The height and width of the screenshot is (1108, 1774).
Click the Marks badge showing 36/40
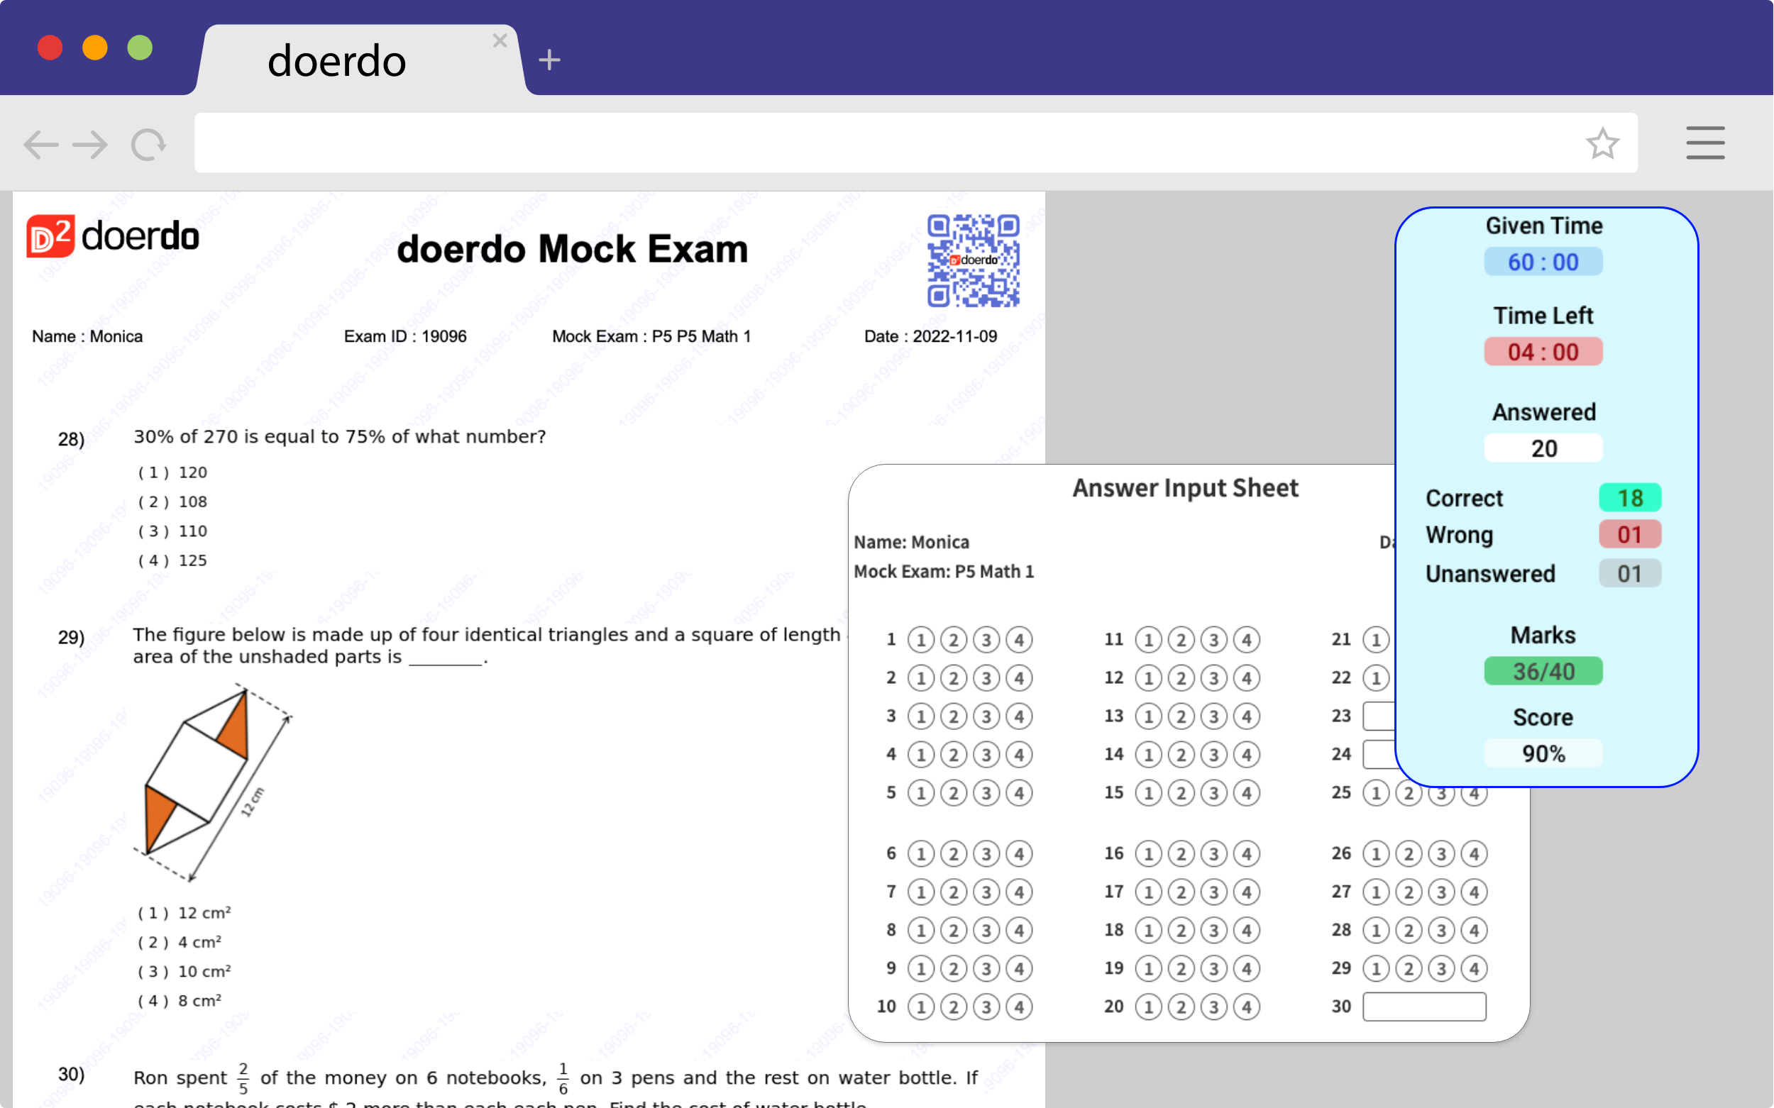(x=1543, y=670)
